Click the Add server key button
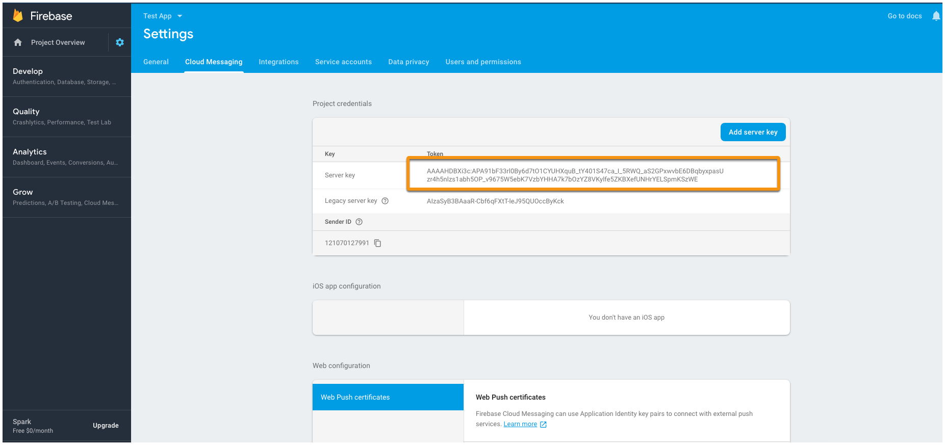Image resolution: width=945 pixels, height=445 pixels. tap(753, 132)
